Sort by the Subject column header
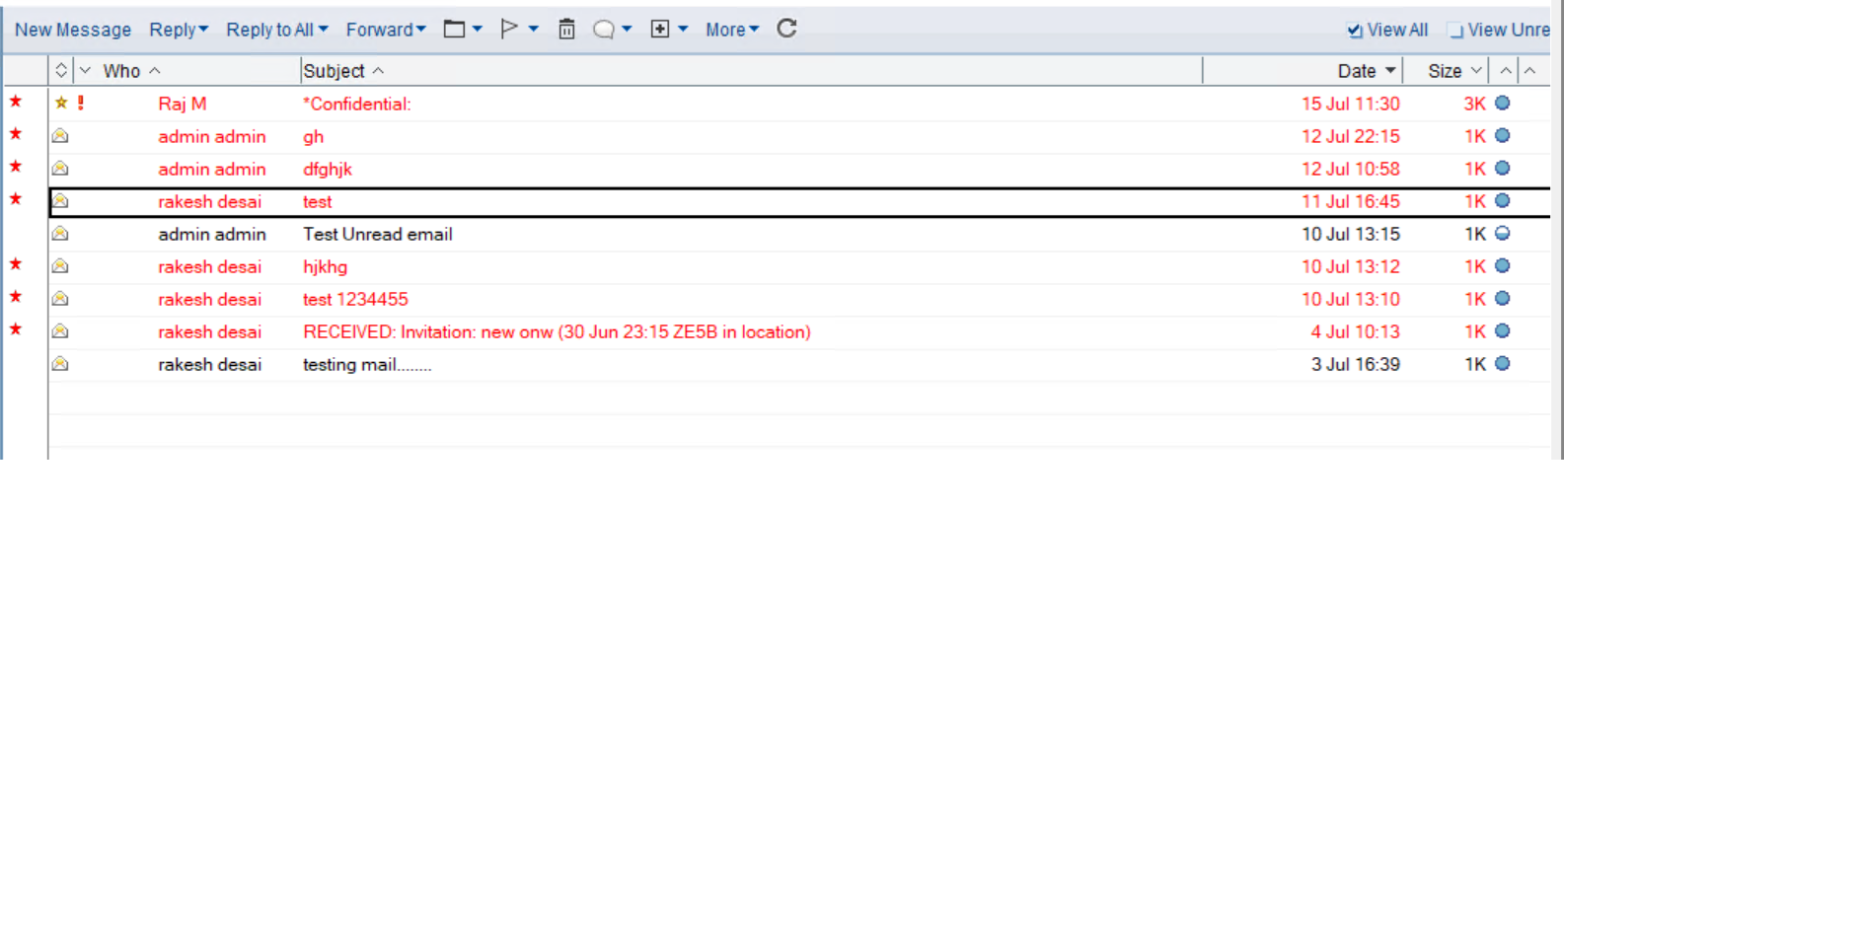 pos(335,71)
